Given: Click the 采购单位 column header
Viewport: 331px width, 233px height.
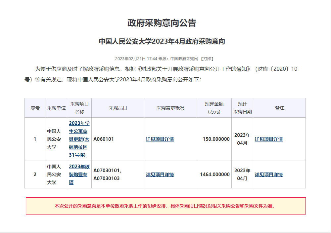Looking at the screenshot, I should tap(56, 108).
